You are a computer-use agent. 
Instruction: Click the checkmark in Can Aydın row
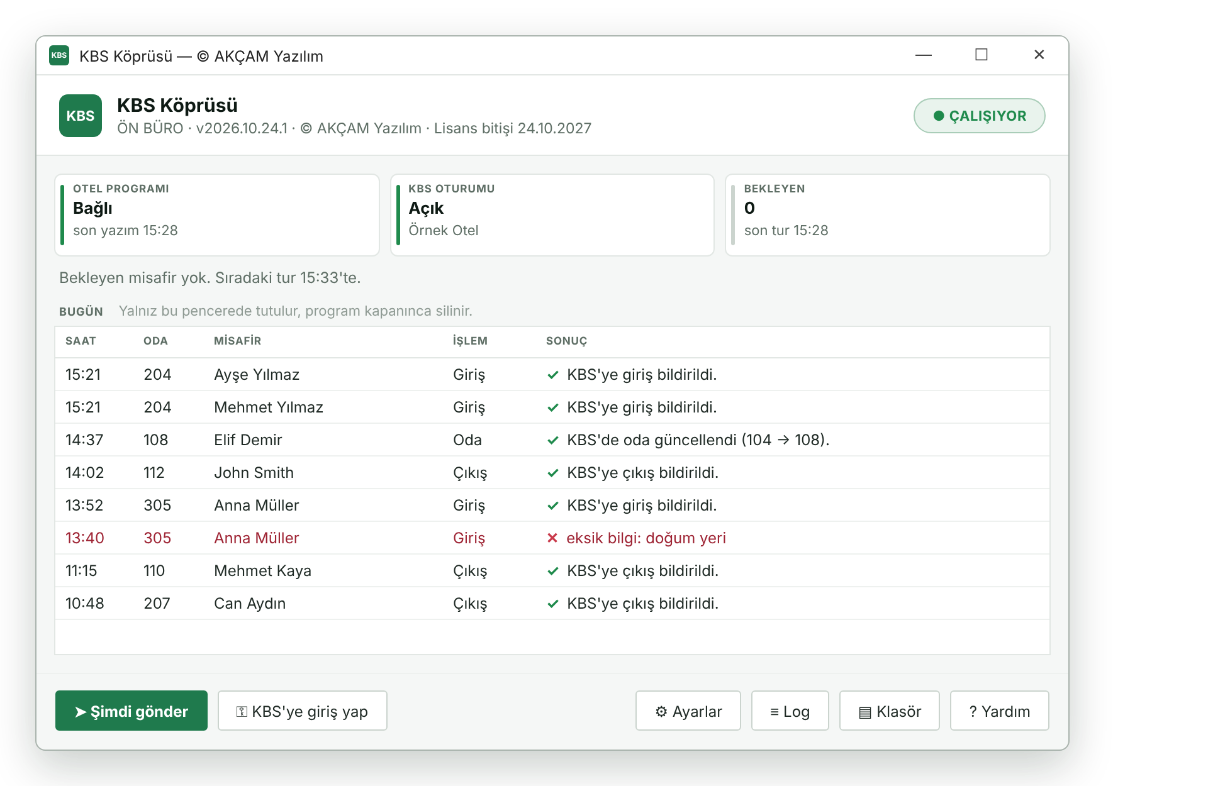pos(553,604)
